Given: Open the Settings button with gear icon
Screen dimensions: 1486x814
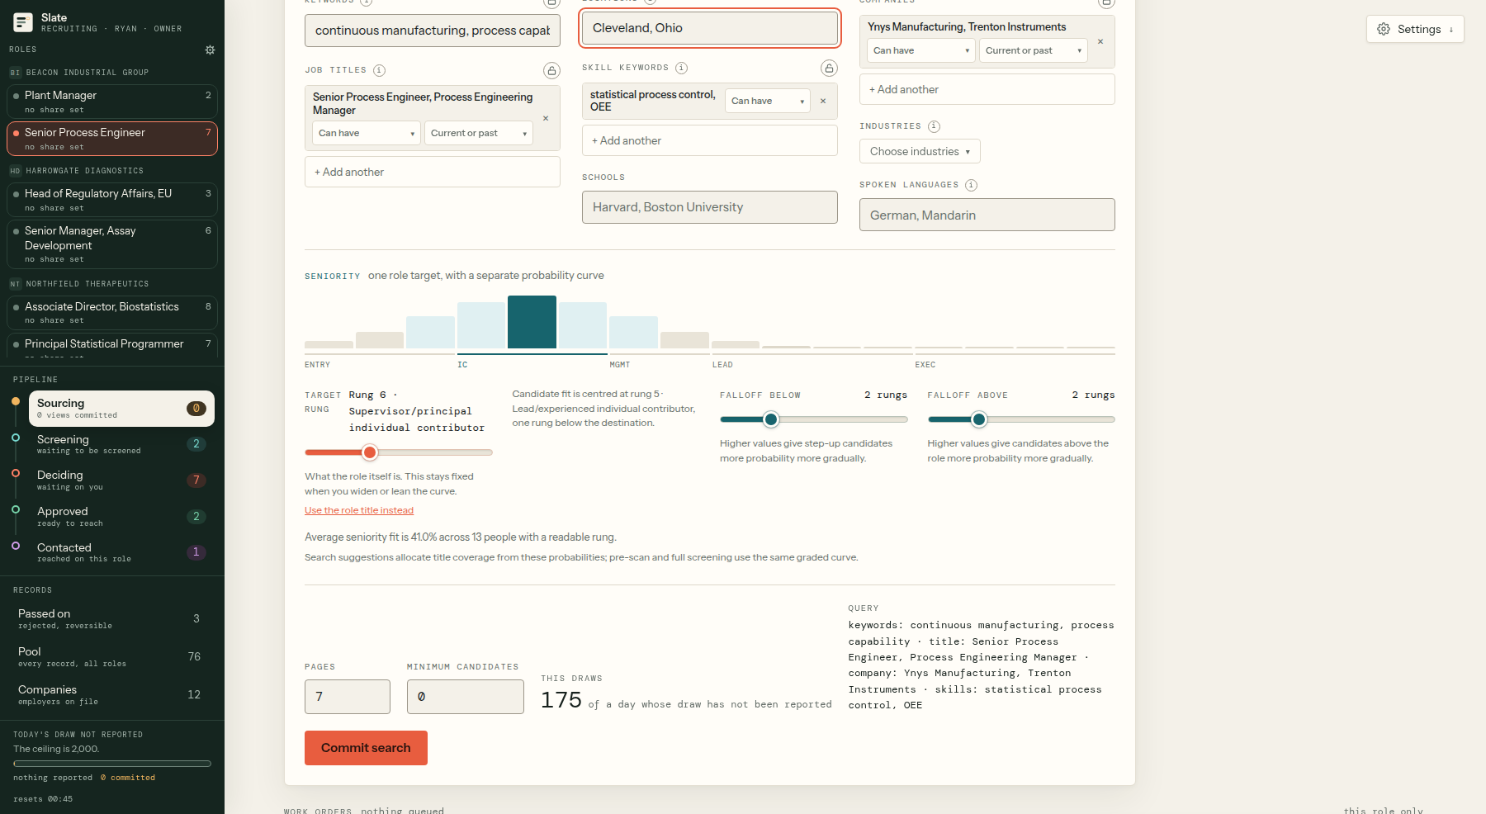Looking at the screenshot, I should click(x=1415, y=30).
